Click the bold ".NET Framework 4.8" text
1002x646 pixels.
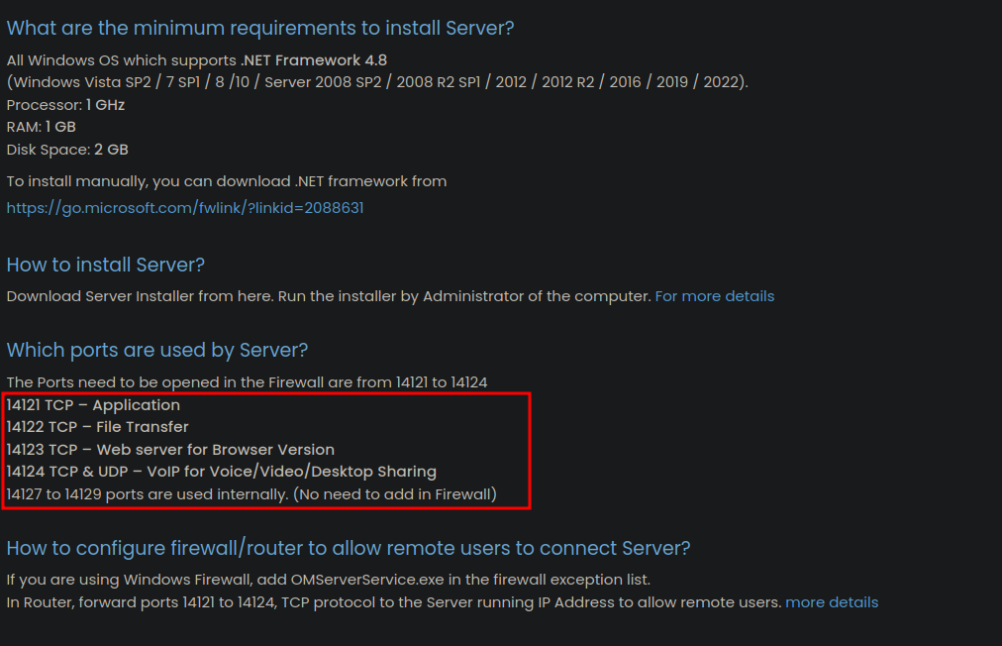[314, 60]
